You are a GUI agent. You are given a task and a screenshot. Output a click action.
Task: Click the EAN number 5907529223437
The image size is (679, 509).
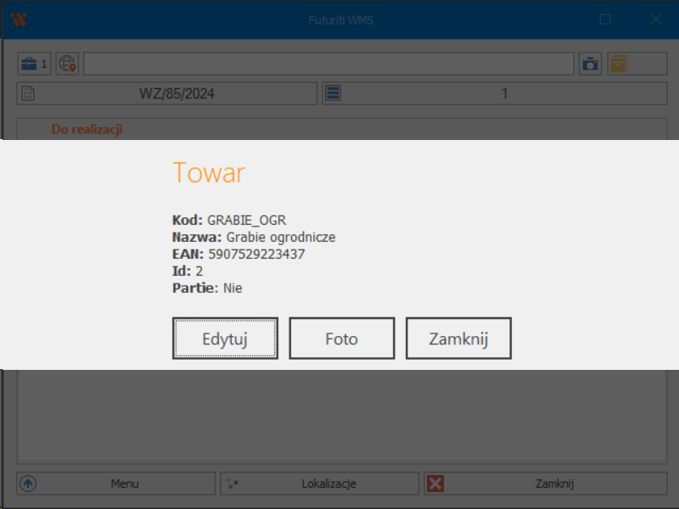(x=255, y=254)
